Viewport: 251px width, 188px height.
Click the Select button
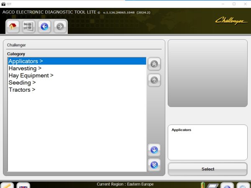[207, 169]
